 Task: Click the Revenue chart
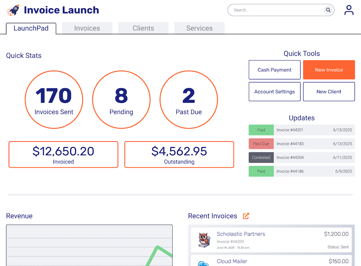tap(89, 245)
